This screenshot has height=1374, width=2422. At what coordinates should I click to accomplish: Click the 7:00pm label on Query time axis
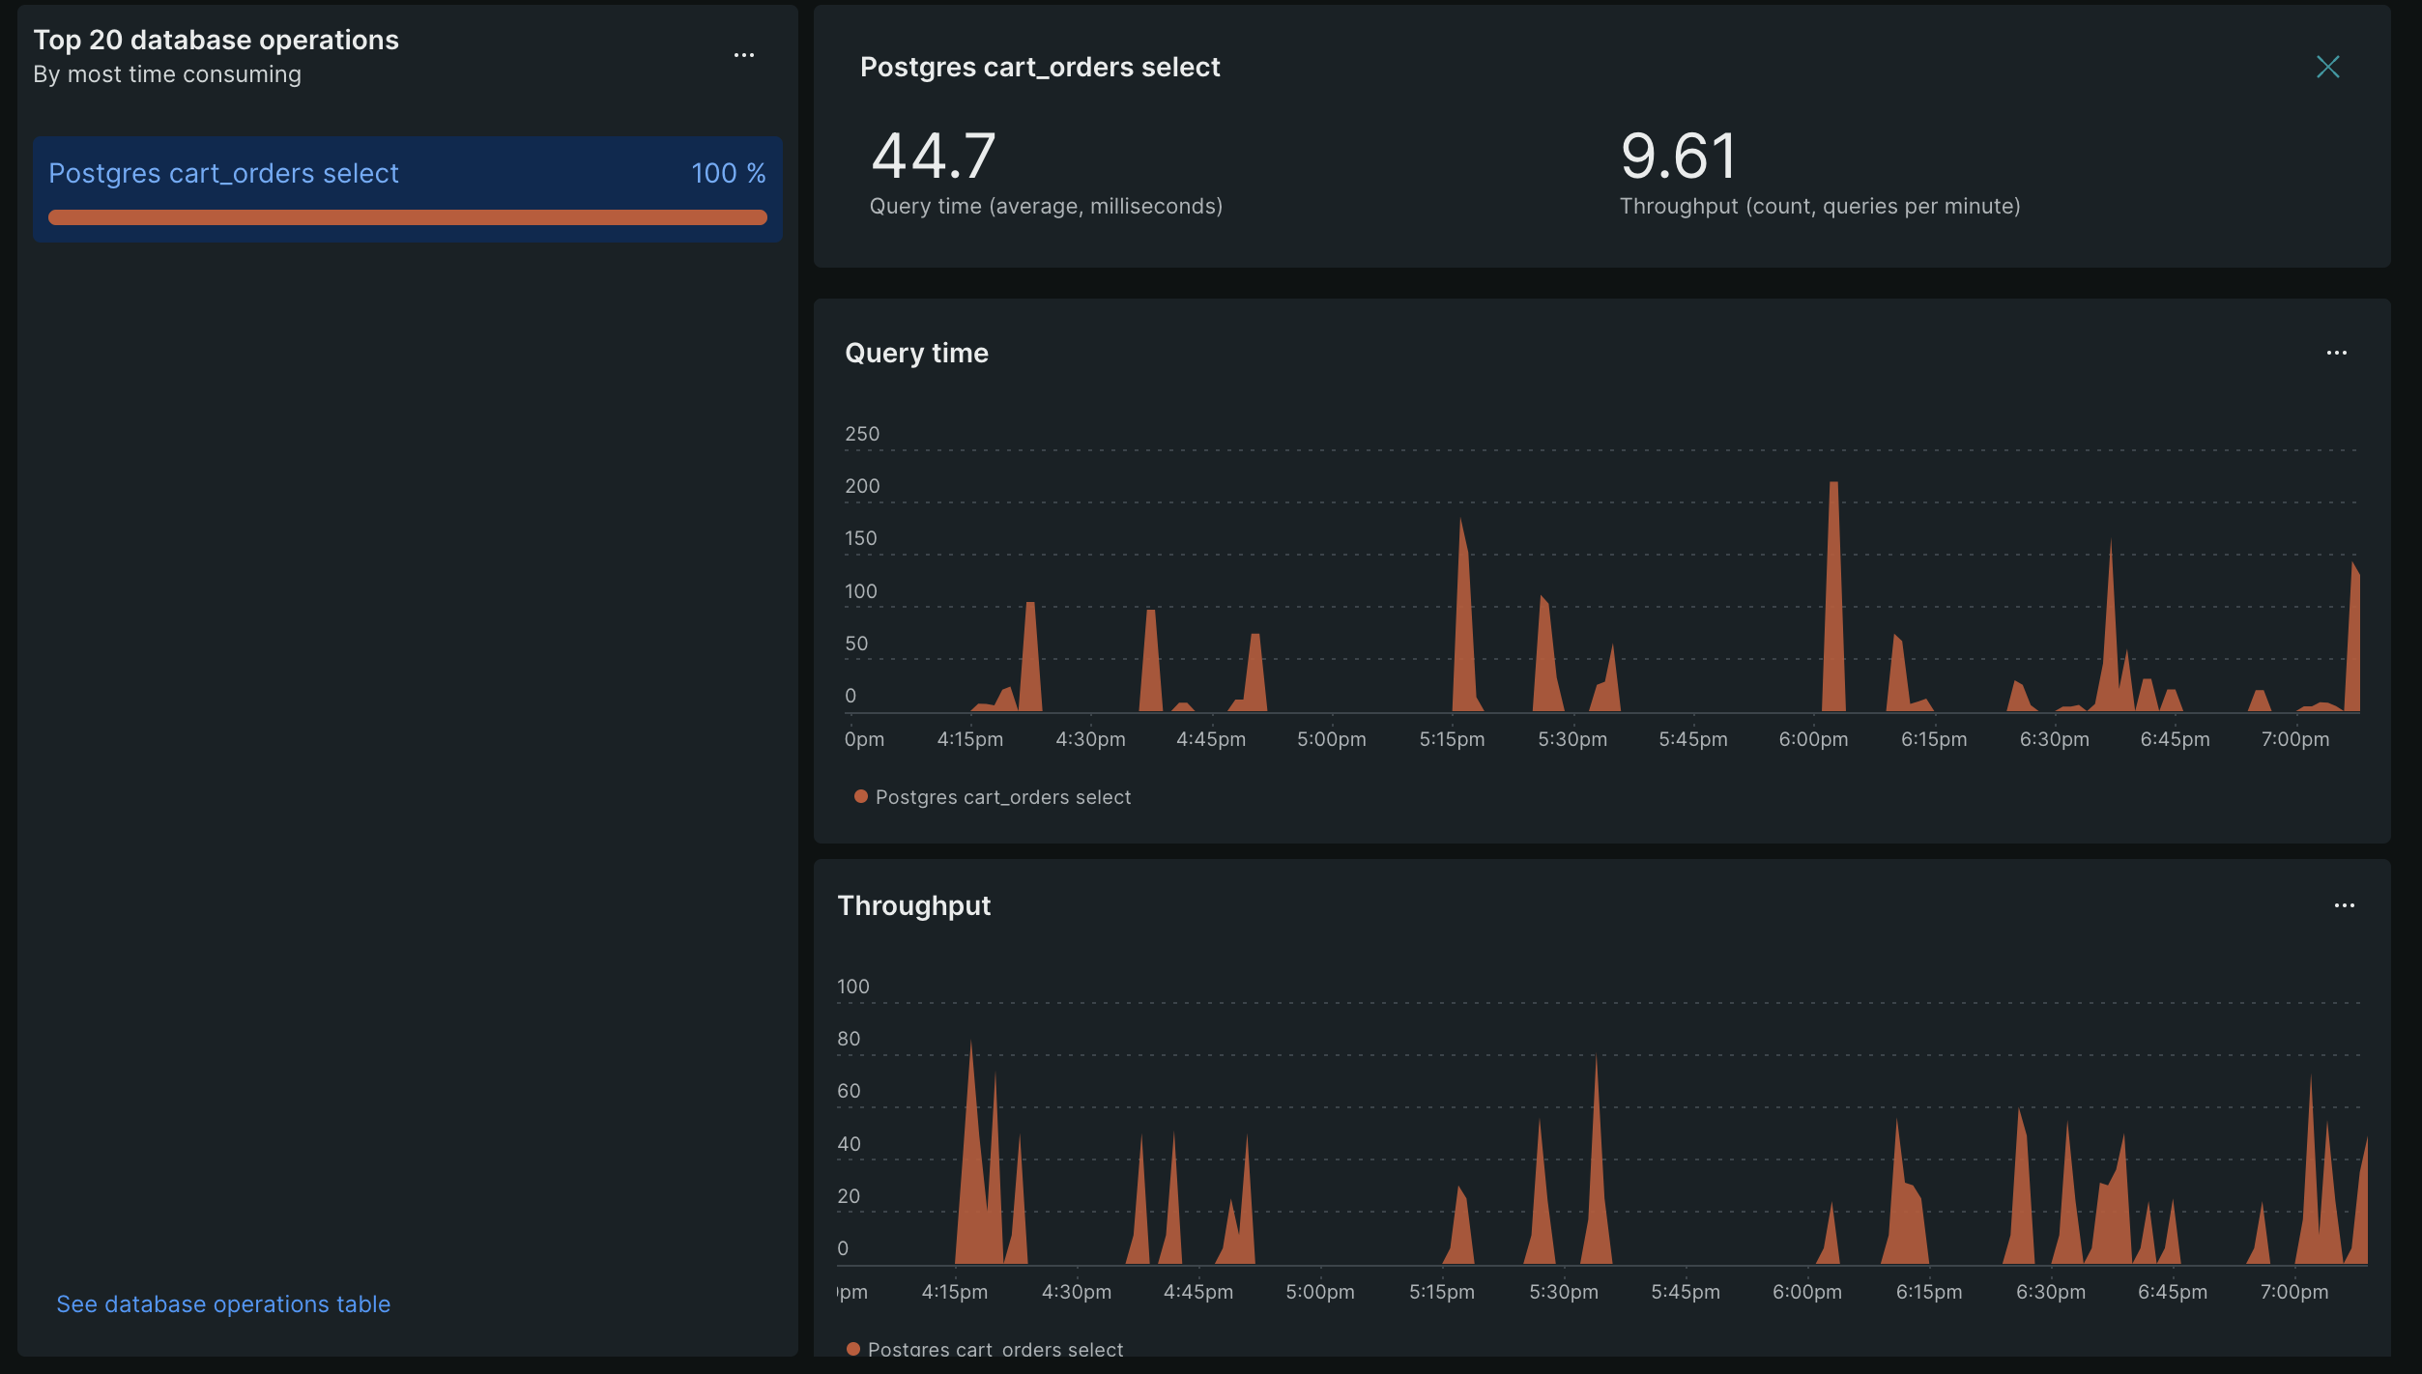click(x=2294, y=739)
